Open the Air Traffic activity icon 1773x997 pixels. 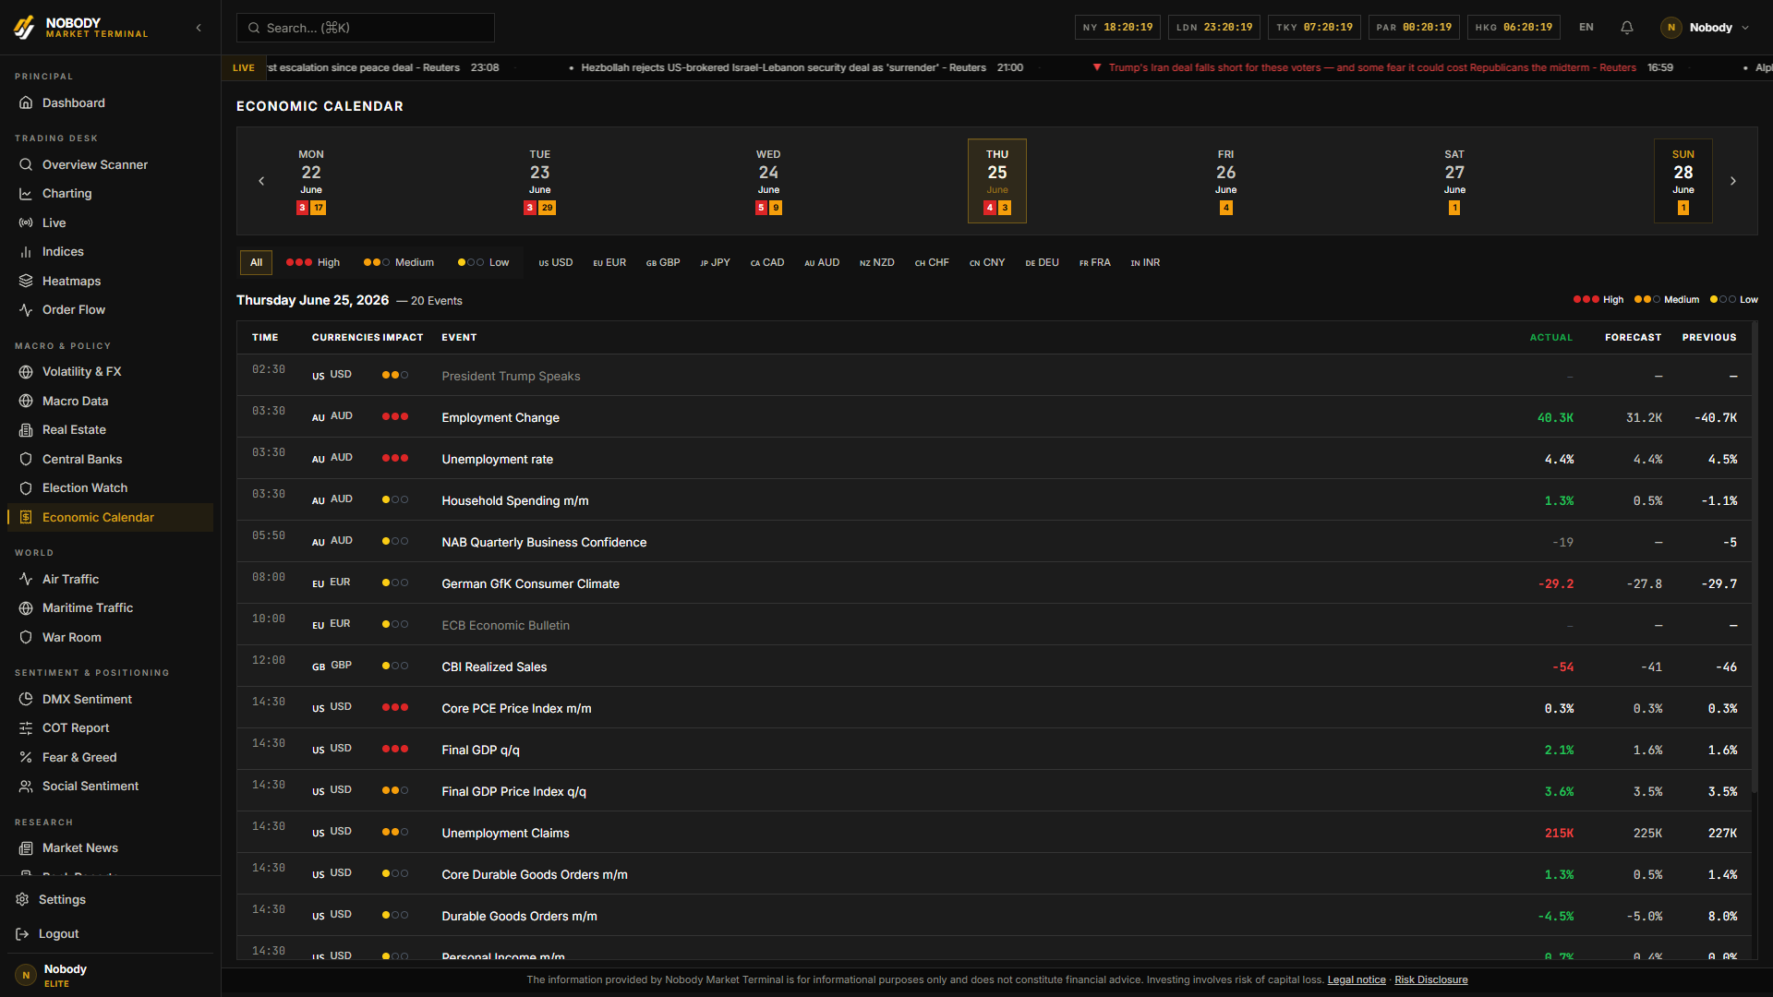tap(26, 579)
